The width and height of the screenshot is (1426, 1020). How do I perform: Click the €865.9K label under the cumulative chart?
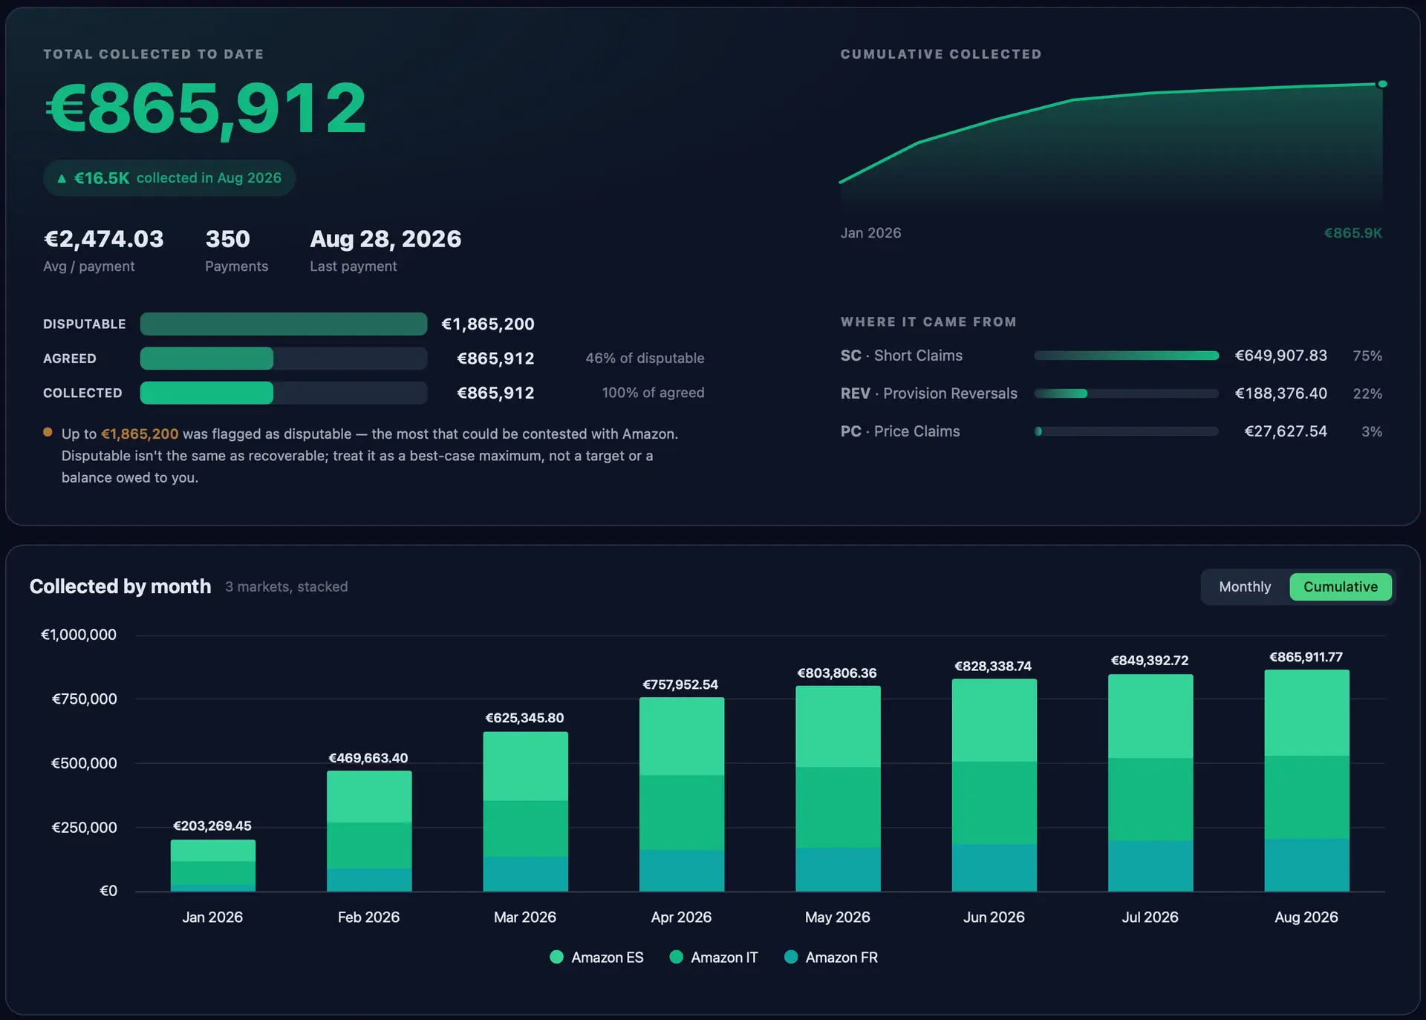[x=1353, y=233]
